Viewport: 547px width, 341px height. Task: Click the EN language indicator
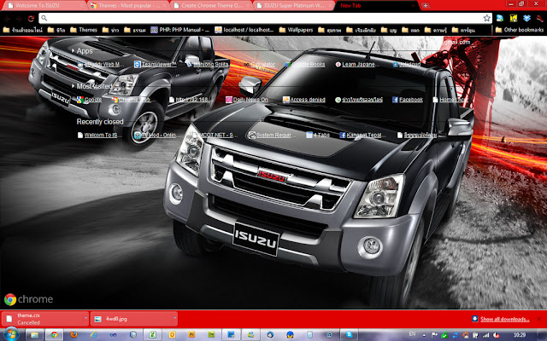[412, 334]
